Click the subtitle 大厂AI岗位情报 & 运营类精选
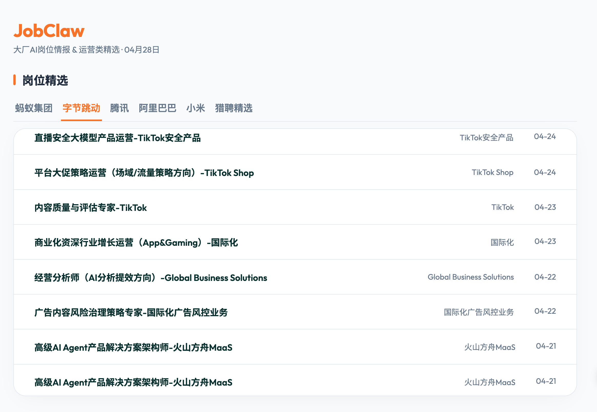597x412 pixels. [x=67, y=50]
